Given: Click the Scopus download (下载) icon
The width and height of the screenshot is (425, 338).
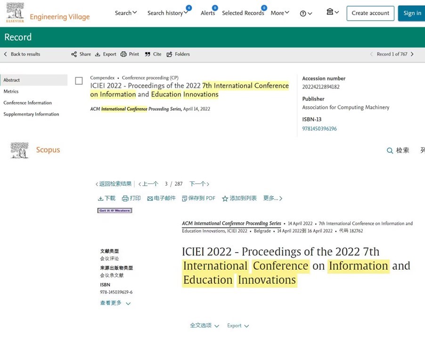Looking at the screenshot, I should pos(100,198).
